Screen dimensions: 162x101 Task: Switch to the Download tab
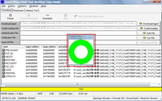7,10
